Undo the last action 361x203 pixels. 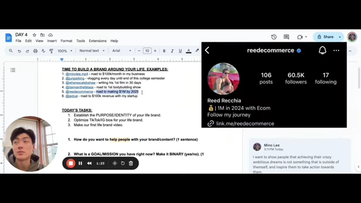[x=19, y=51]
